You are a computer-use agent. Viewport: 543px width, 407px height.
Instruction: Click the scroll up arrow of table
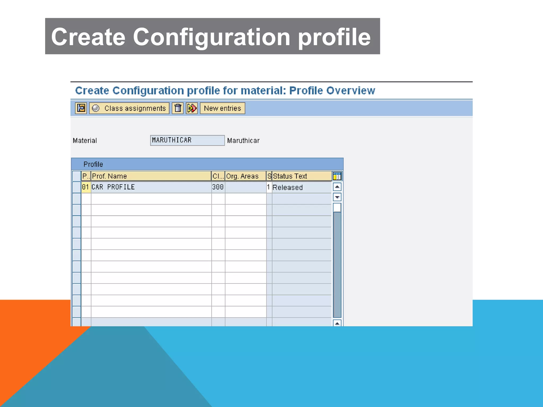tap(337, 187)
